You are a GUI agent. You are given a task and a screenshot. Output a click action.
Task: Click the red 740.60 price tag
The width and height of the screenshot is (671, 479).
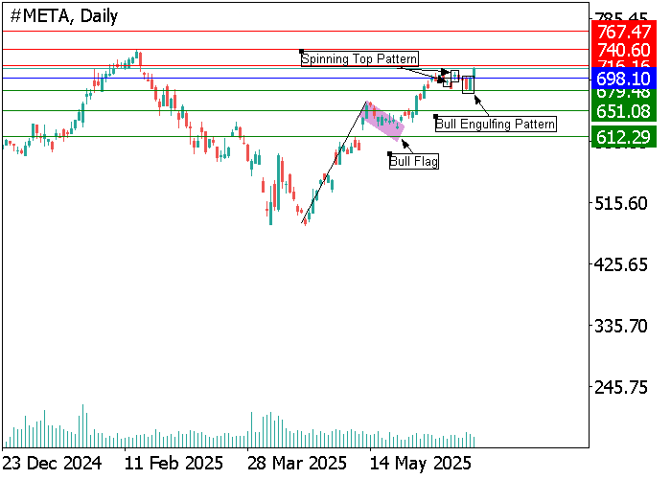[623, 50]
